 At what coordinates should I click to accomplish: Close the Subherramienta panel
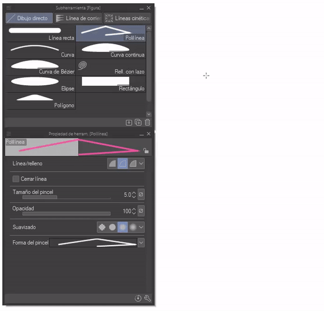pyautogui.click(x=148, y=8)
